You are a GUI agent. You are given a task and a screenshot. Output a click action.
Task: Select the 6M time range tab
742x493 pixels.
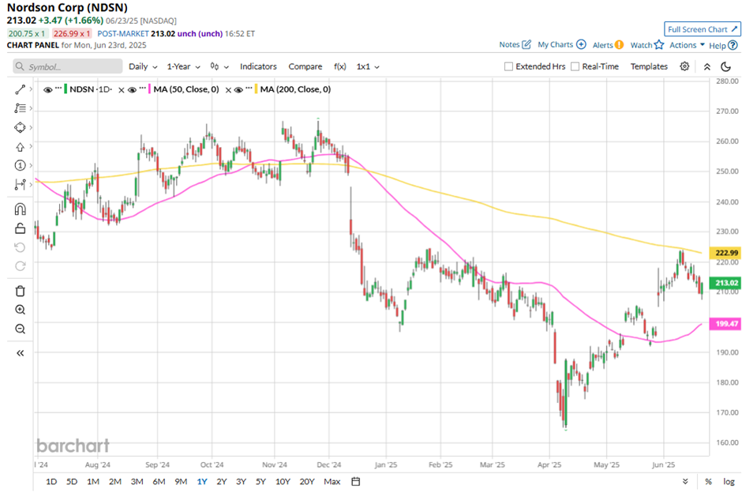pyautogui.click(x=159, y=481)
